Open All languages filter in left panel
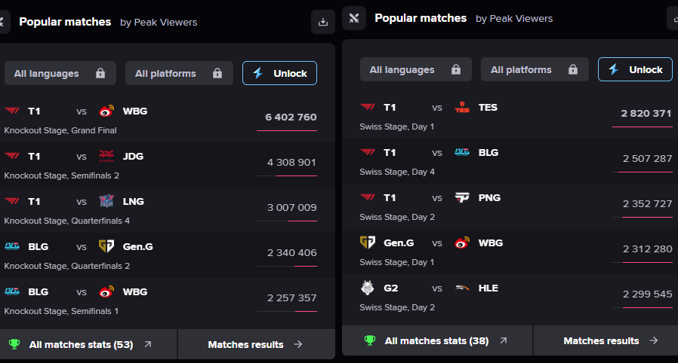This screenshot has width=678, height=363. pos(60,73)
